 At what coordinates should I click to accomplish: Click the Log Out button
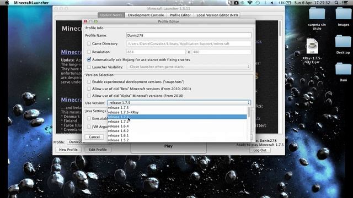tap(260, 150)
